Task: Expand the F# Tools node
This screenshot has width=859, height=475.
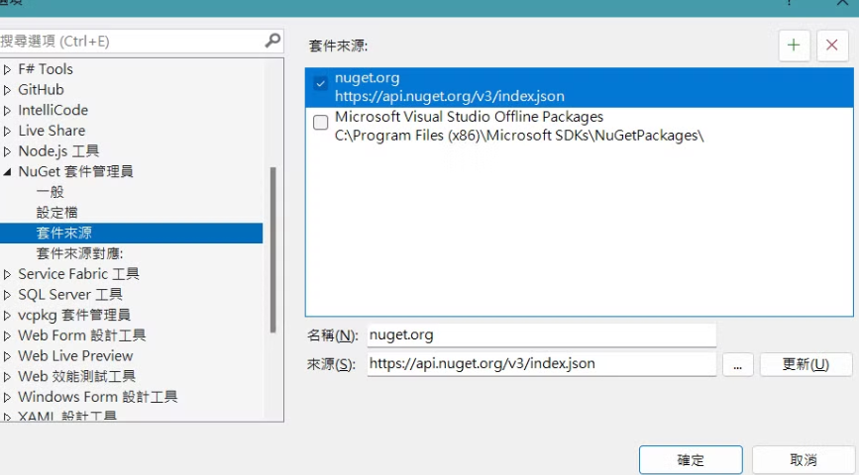Action: click(7, 69)
